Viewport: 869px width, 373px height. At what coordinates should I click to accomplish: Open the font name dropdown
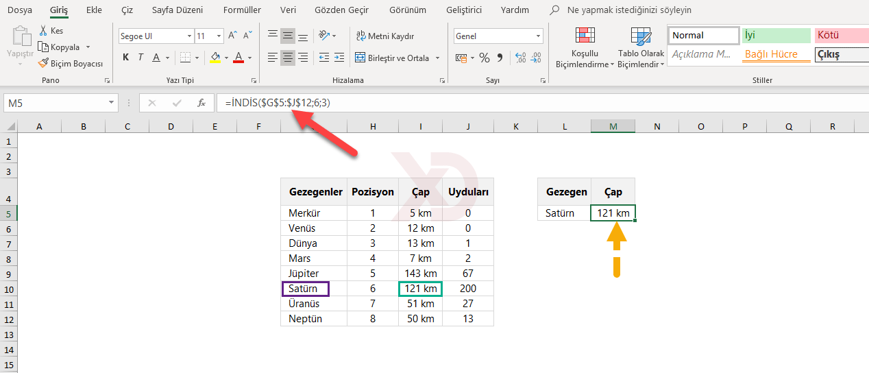coord(189,36)
